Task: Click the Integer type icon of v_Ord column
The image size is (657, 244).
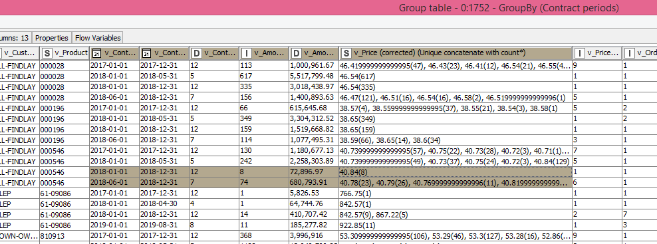Action: (x=630, y=53)
